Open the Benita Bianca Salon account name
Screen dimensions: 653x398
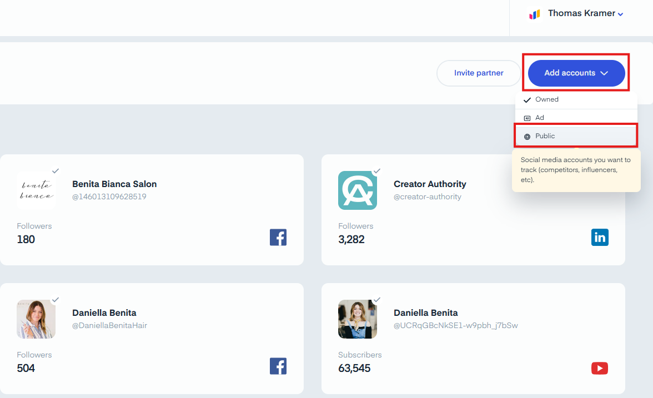[x=114, y=184]
